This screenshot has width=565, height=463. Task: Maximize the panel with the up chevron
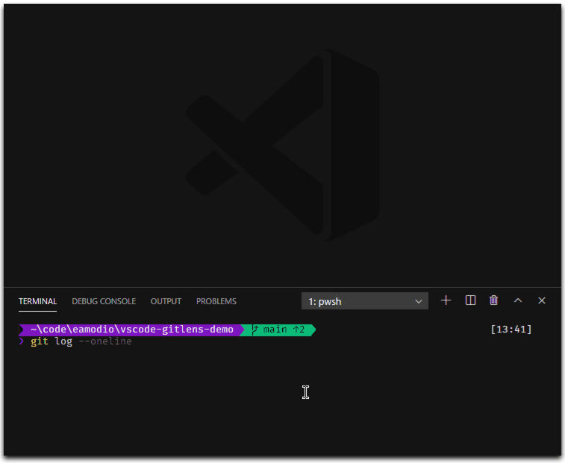pos(518,300)
